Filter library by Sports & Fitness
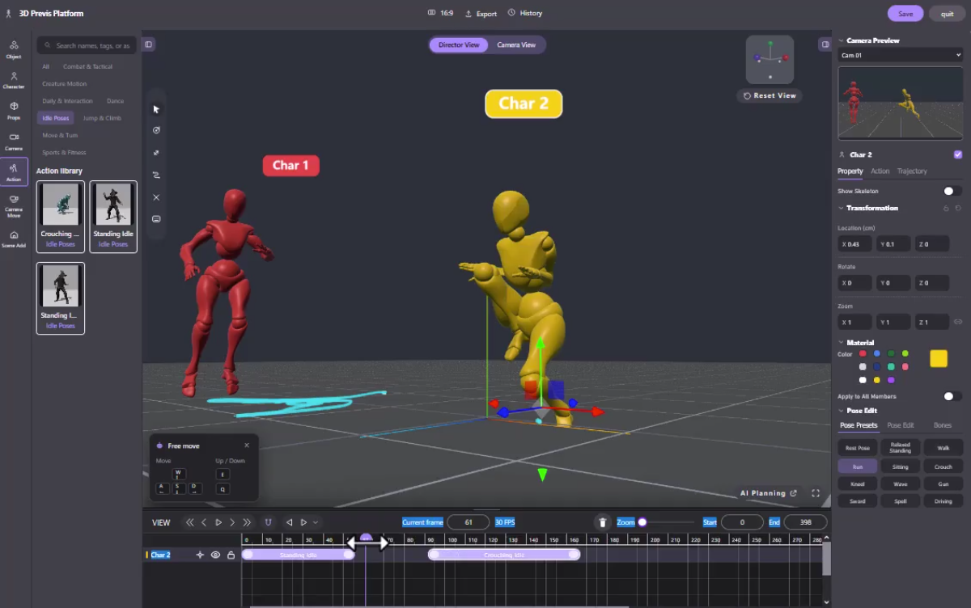Viewport: 971px width, 608px height. click(64, 152)
